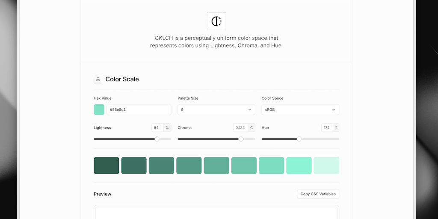The image size is (438, 219).
Task: Select the second dark green swatch
Action: click(134, 166)
